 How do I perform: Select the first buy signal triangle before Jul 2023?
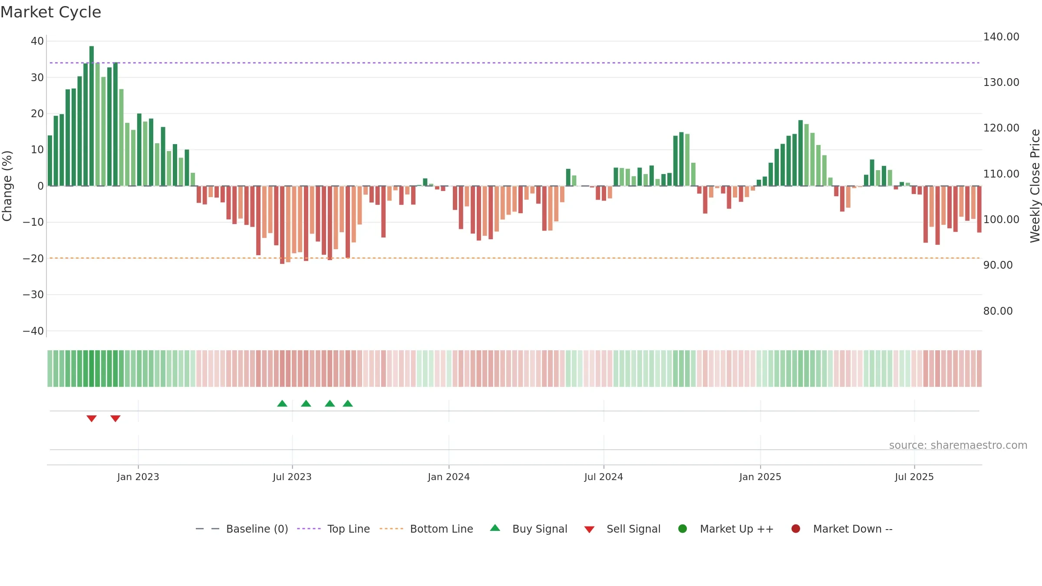pyautogui.click(x=282, y=403)
